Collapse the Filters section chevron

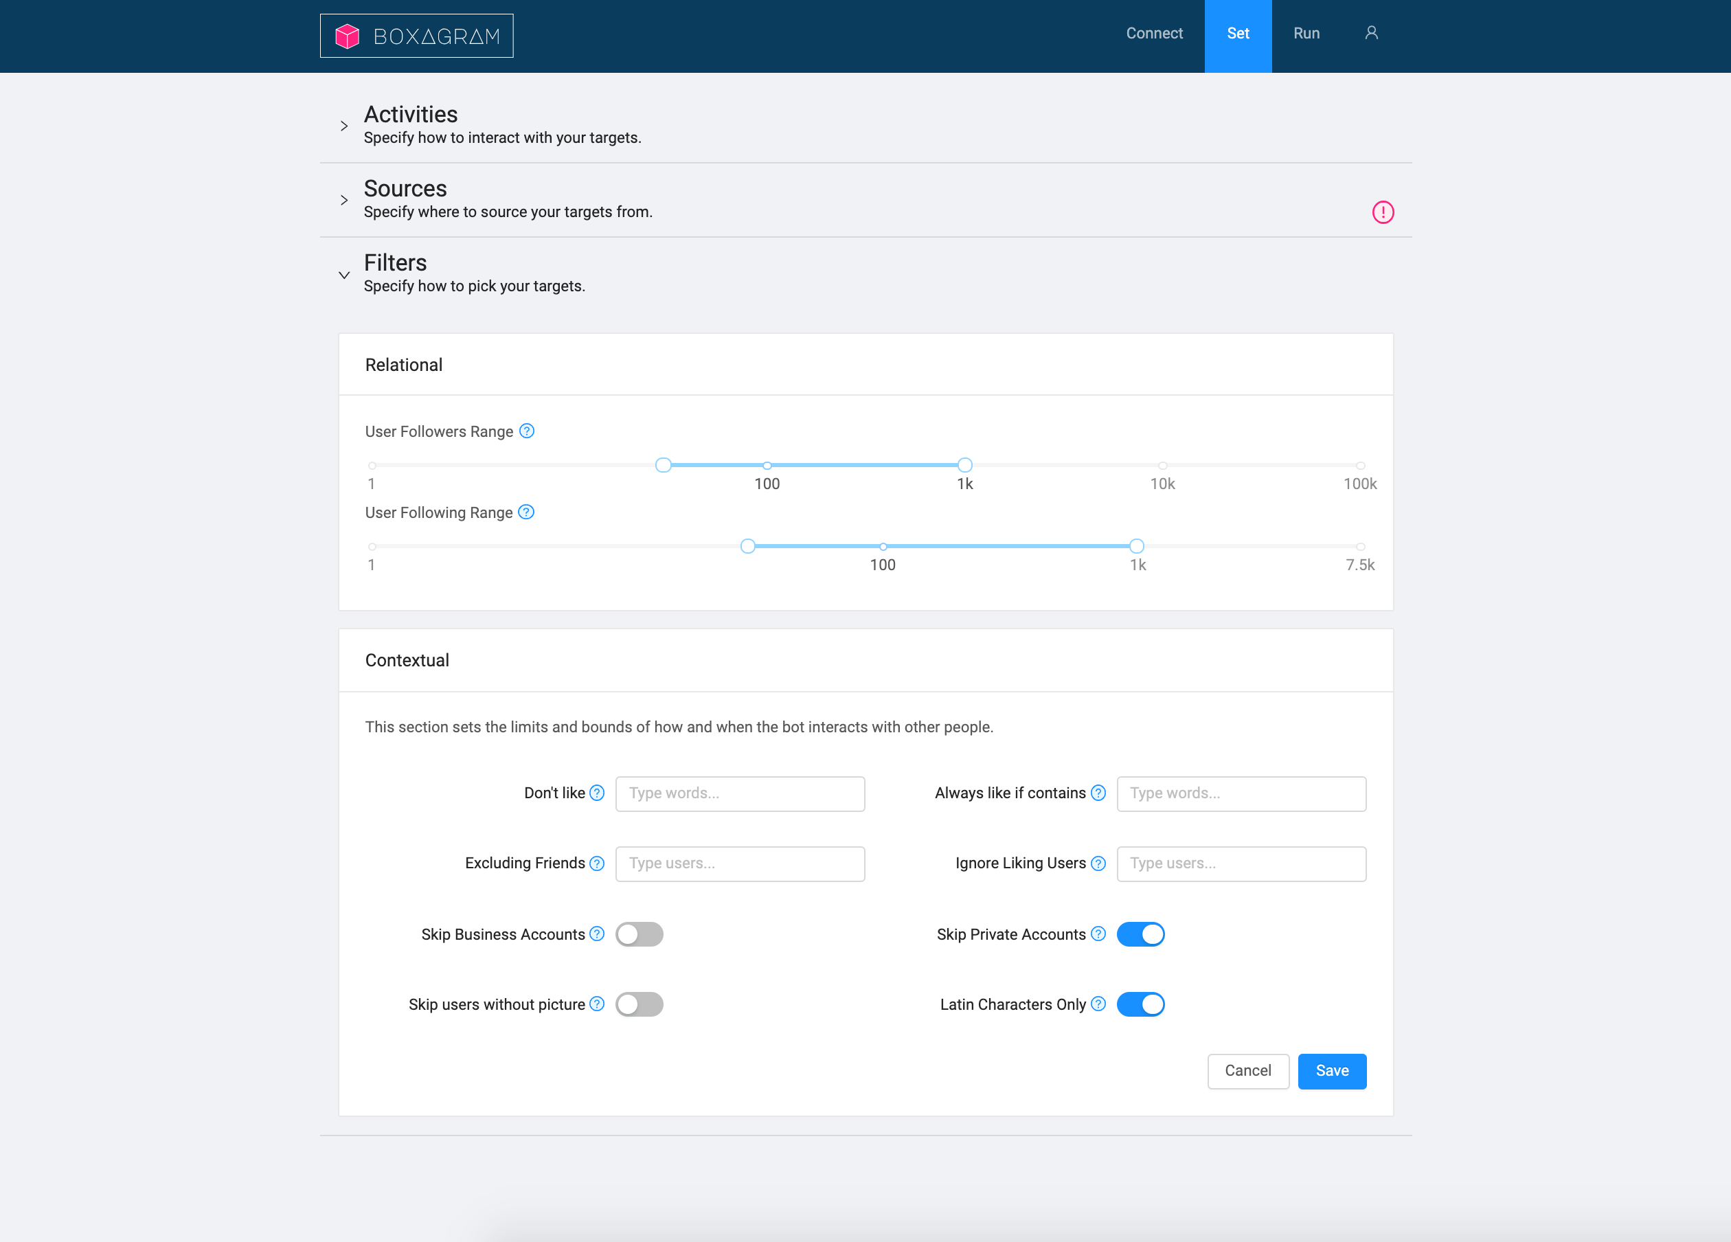pyautogui.click(x=344, y=275)
